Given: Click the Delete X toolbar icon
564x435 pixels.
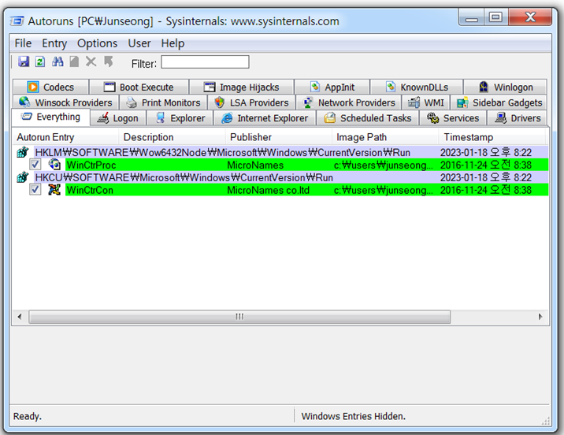Looking at the screenshot, I should click(x=91, y=62).
